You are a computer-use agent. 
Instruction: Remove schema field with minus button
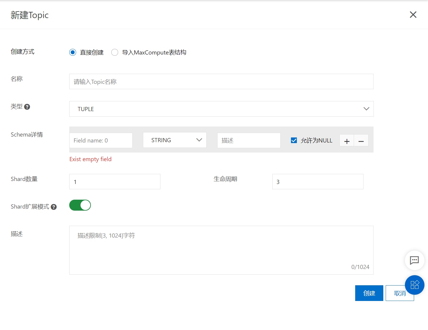361,140
